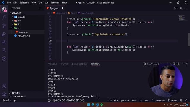Click the code minimap preview
Image resolution: width=190 pixels, height=107 pixels.
click(182, 18)
